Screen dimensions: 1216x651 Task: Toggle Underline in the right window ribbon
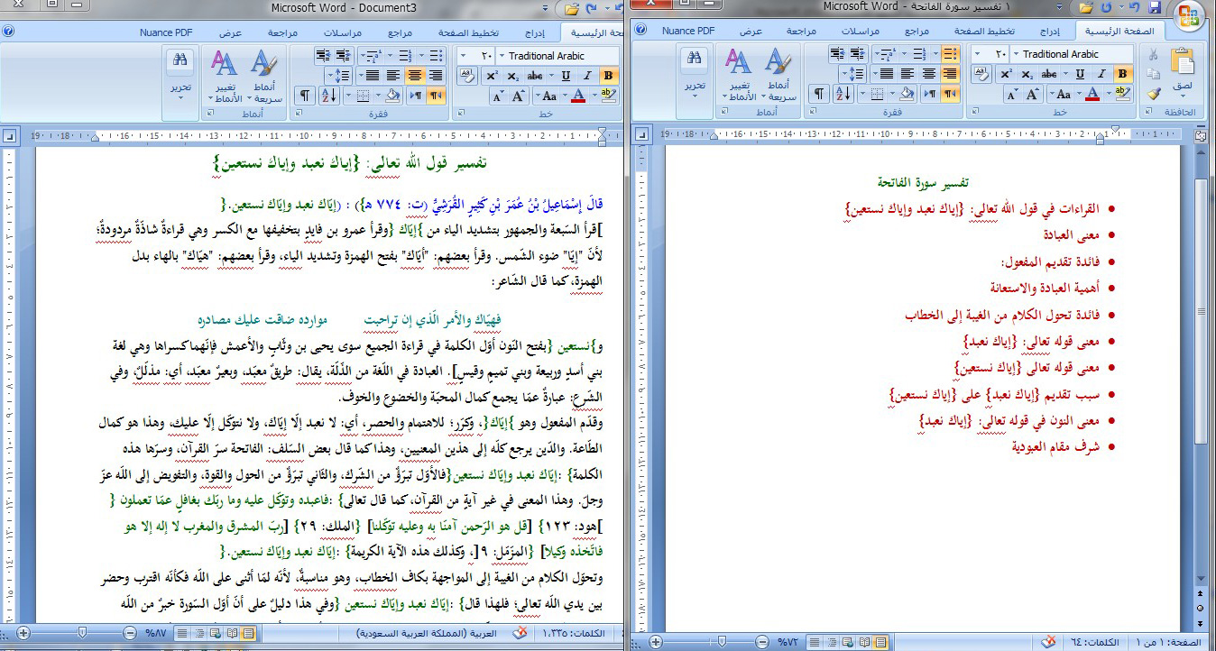[1081, 74]
